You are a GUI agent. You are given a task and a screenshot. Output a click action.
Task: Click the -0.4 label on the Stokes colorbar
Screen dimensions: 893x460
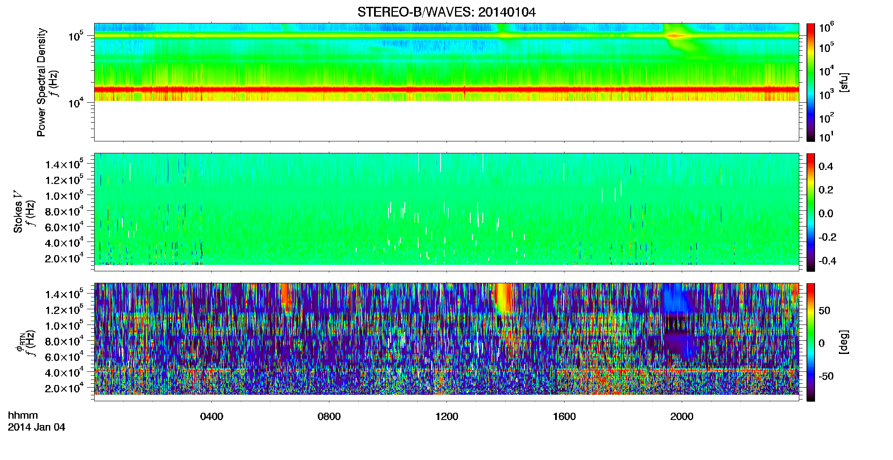pyautogui.click(x=827, y=261)
